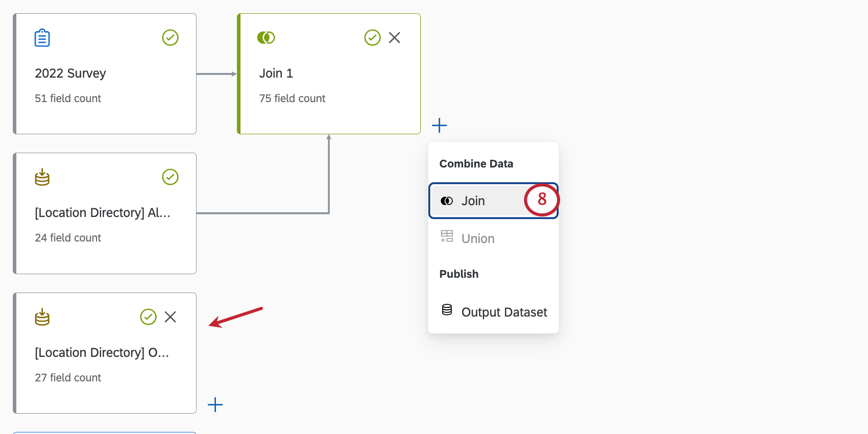
Task: Click checkmark on [Location Directory] O... node
Action: (x=148, y=317)
